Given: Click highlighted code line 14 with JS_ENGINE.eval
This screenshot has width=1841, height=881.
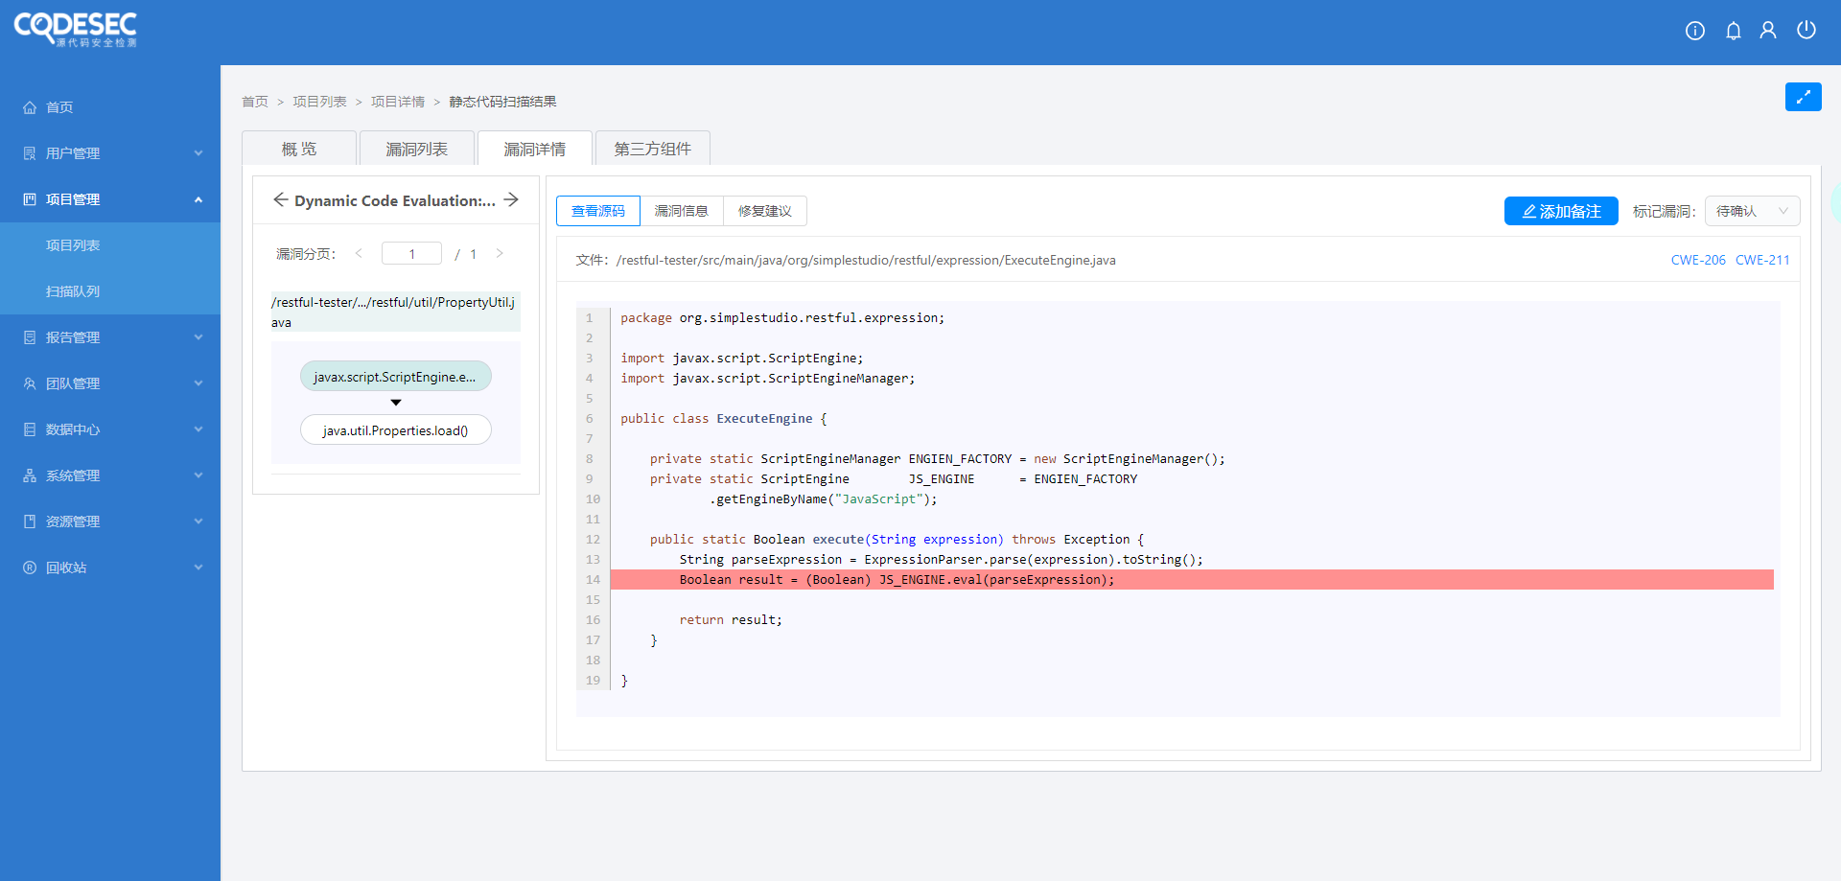Looking at the screenshot, I should 1192,579.
